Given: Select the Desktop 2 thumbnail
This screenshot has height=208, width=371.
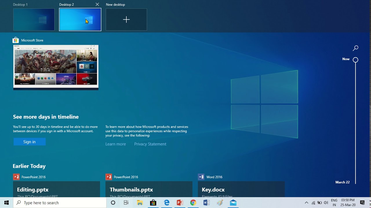Looking at the screenshot, I should (x=80, y=19).
